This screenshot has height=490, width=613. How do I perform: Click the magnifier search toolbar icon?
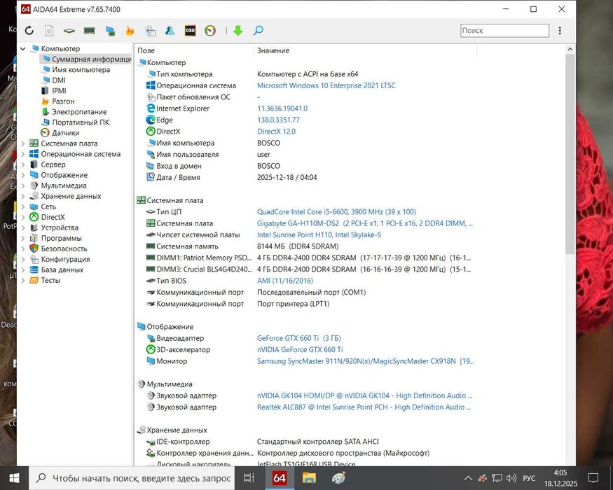(258, 31)
